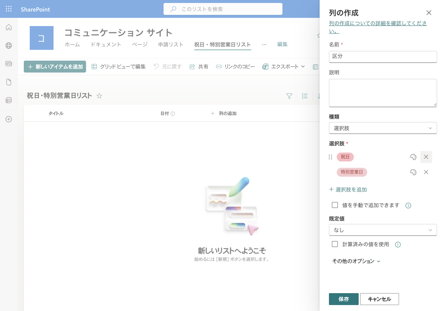Remove the 祝日 choice
446x311 pixels.
[426, 157]
